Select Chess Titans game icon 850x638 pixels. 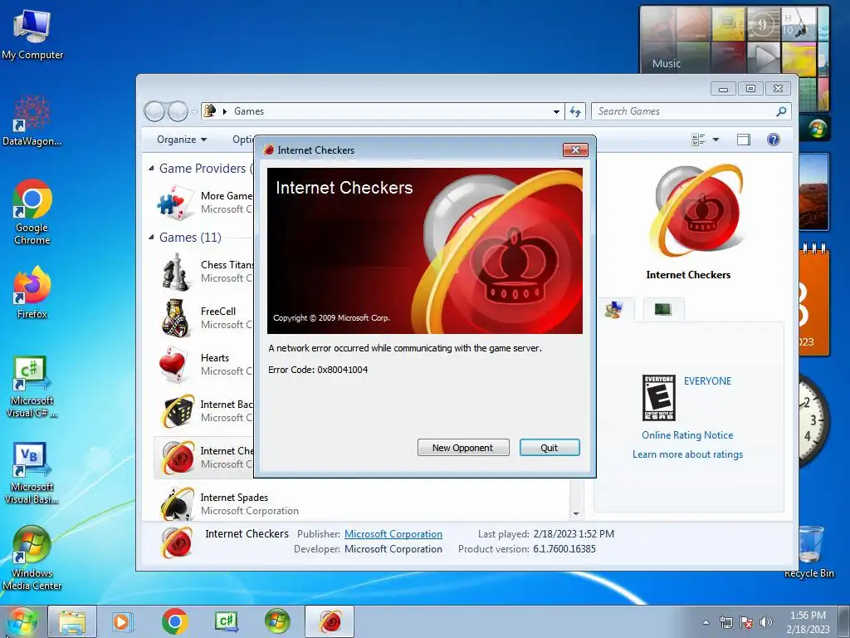point(175,272)
